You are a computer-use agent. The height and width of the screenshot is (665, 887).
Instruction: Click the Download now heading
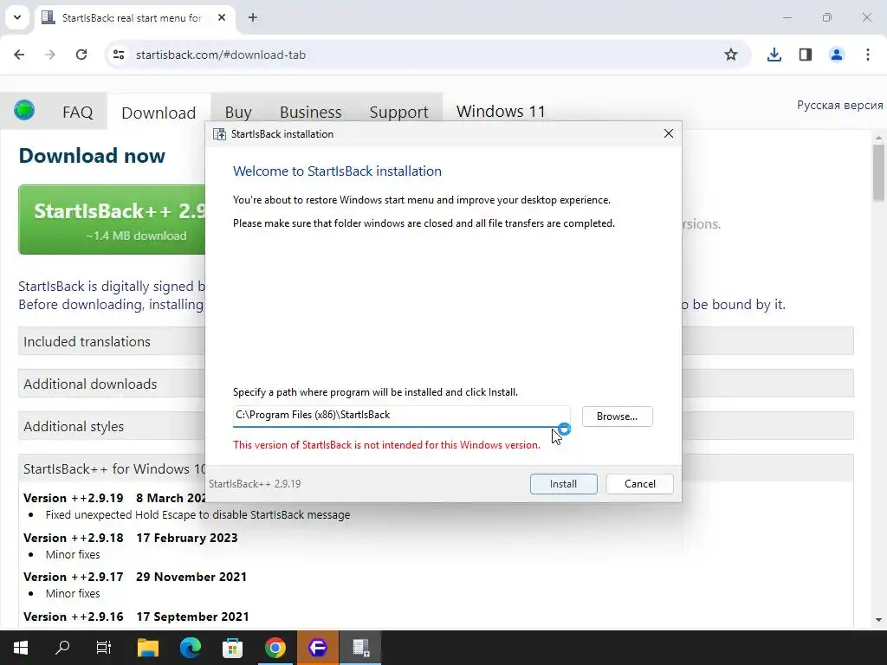(x=92, y=156)
